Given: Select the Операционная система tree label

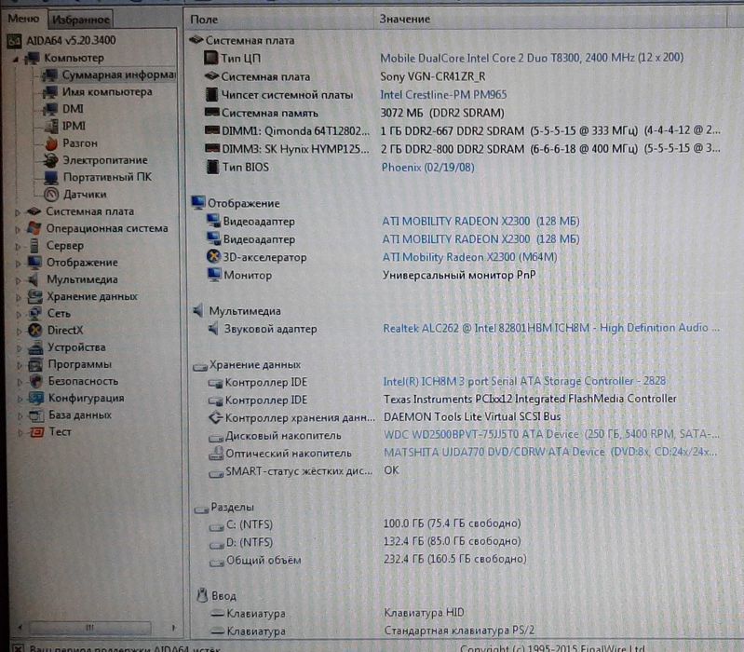Looking at the screenshot, I should 107,229.
